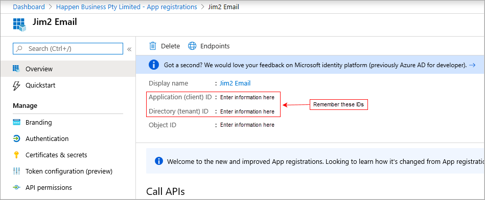Image resolution: width=485 pixels, height=200 pixels.
Task: Click the Welcome banner info icon
Action: click(158, 161)
